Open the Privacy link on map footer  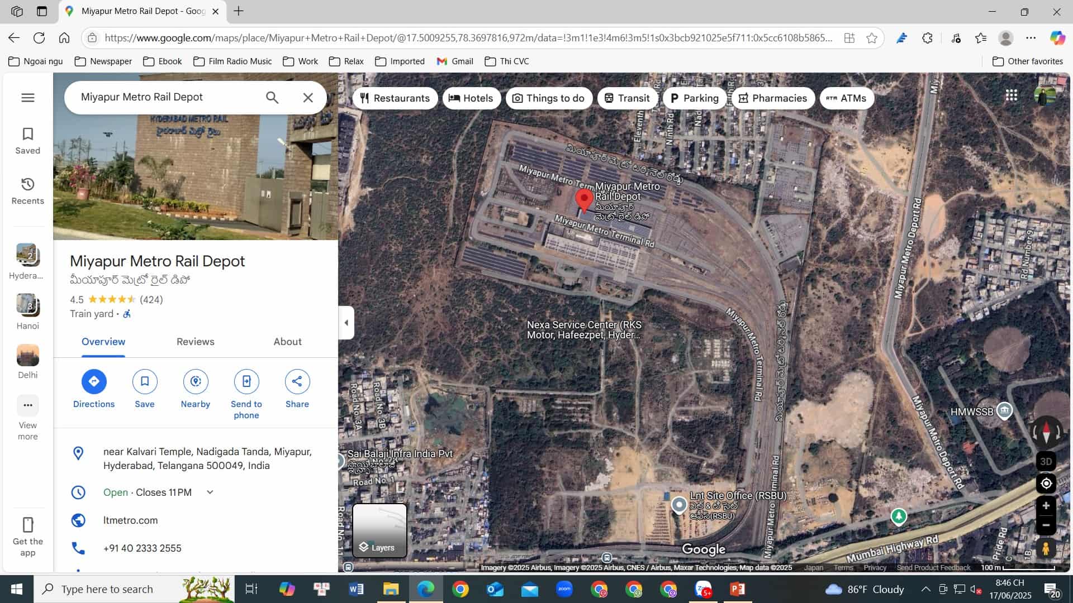[875, 567]
